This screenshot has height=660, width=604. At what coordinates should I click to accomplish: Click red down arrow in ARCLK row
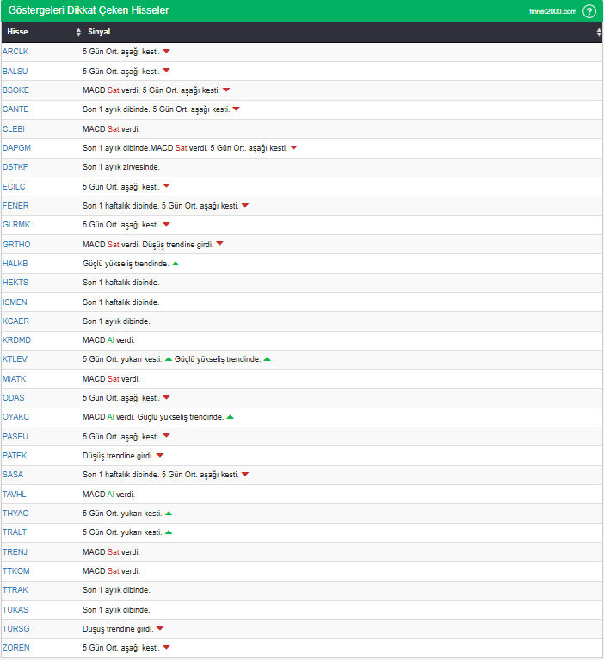click(x=167, y=52)
